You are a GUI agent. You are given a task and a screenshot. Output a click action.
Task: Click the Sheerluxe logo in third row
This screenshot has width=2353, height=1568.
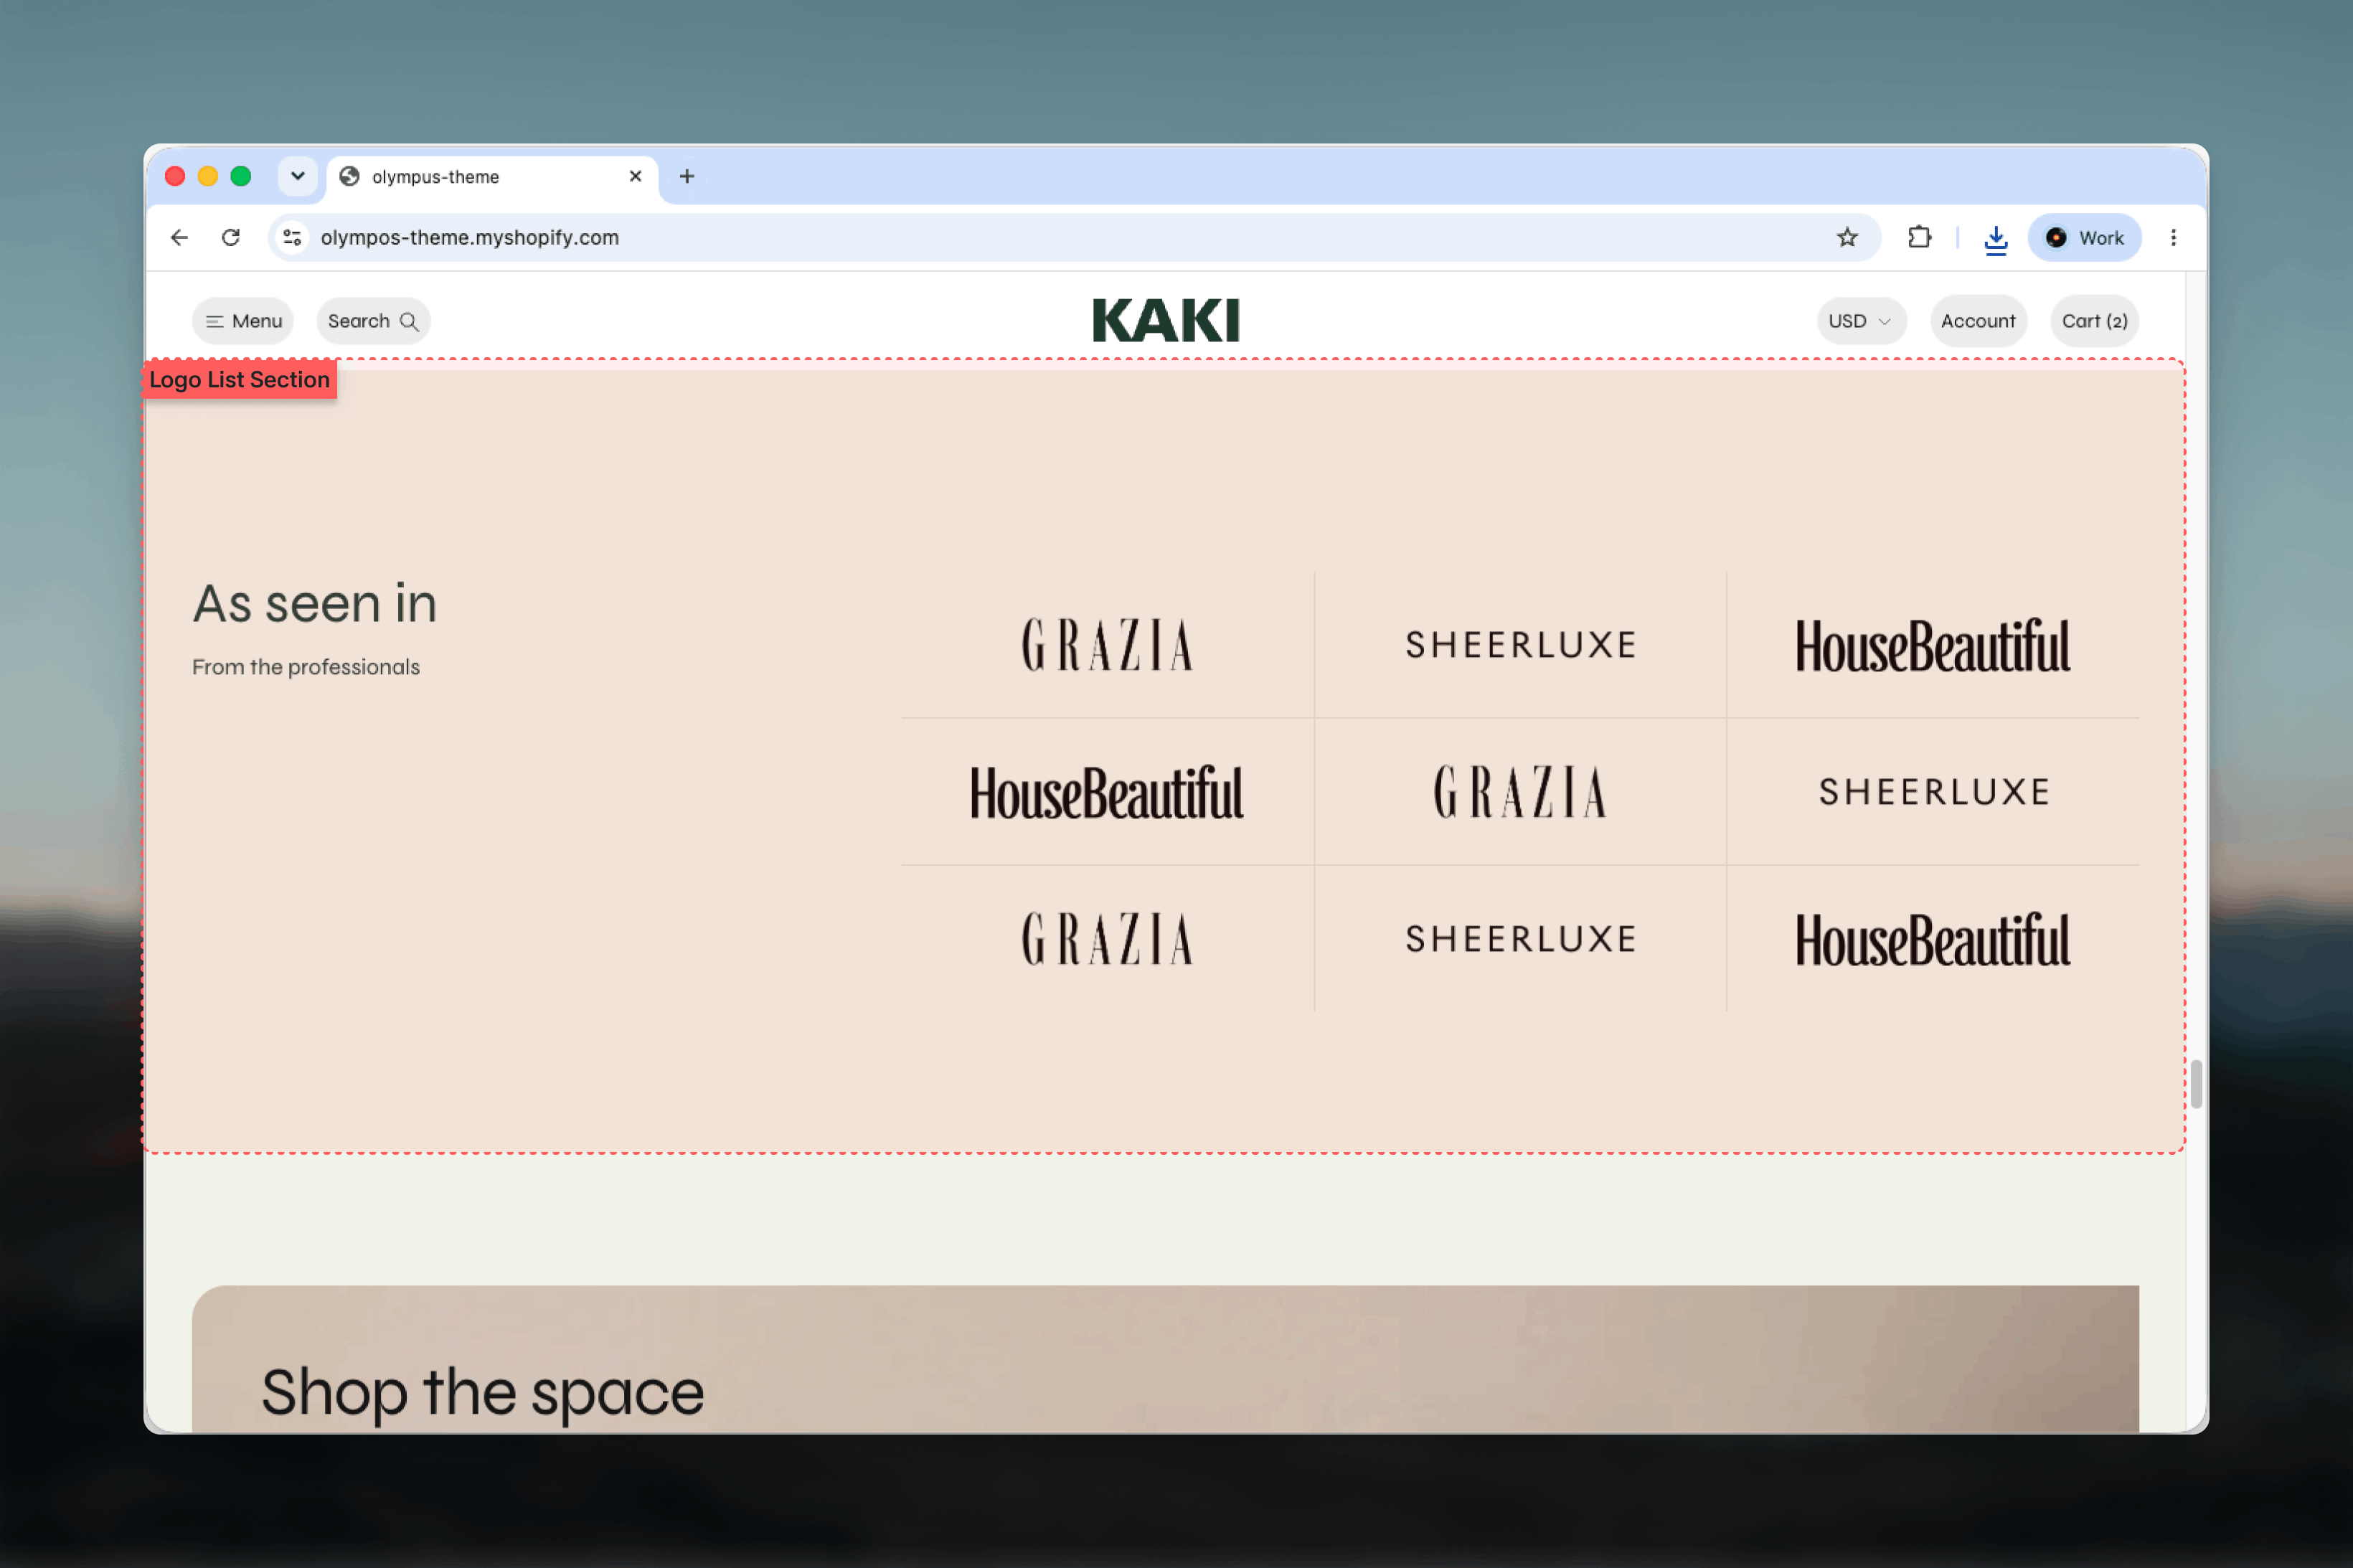click(1520, 939)
